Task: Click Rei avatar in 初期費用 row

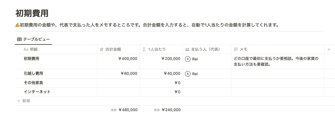Action: [x=187, y=59]
